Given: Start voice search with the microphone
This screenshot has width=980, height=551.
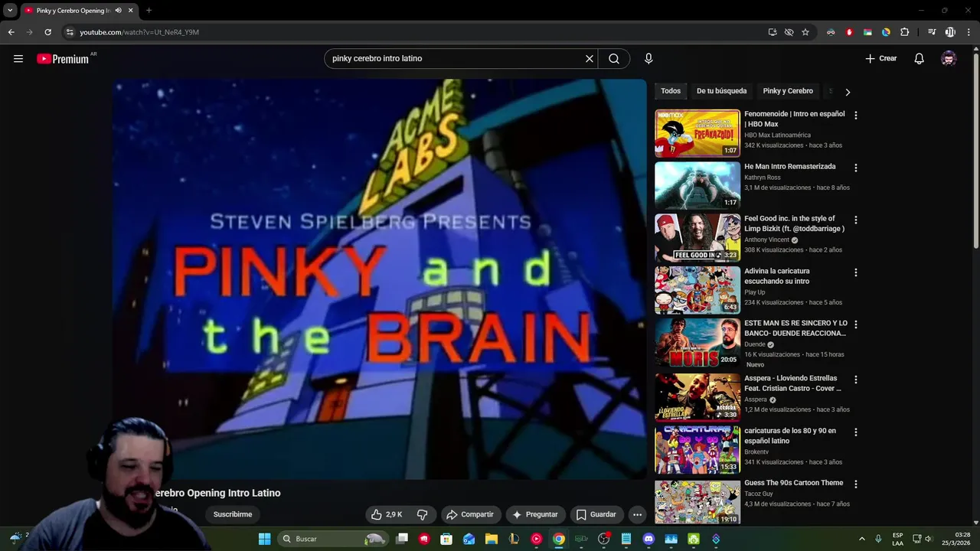Looking at the screenshot, I should click(x=648, y=58).
